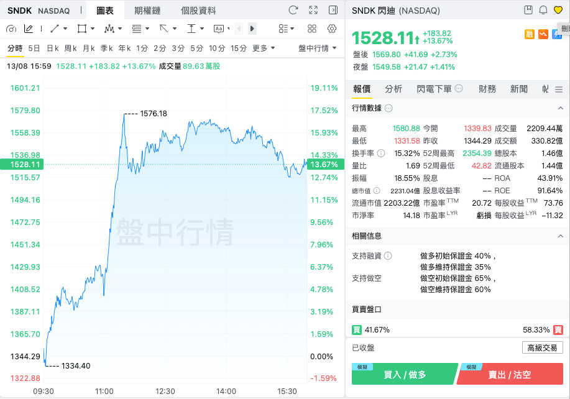570x399 pixels.
Task: Click the orange 融 margin badge
Action: [x=530, y=34]
